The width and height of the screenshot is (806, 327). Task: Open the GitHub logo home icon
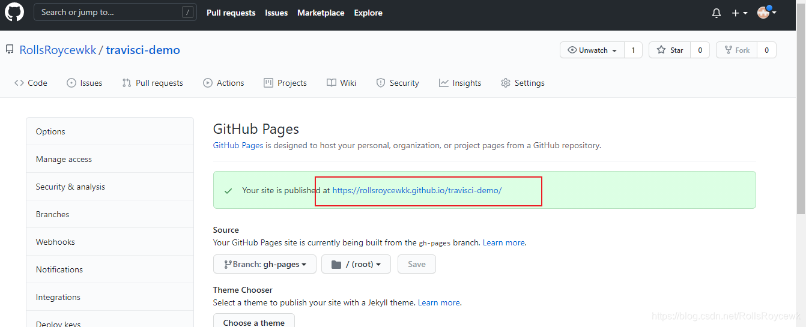[x=14, y=13]
